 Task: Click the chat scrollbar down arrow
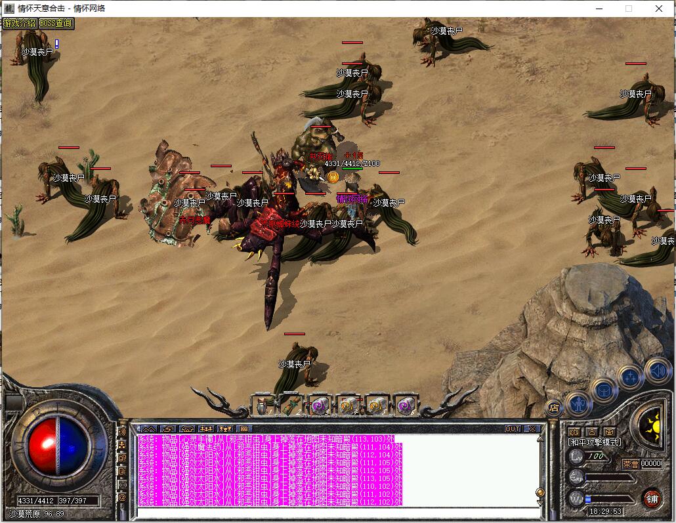pyautogui.click(x=539, y=503)
